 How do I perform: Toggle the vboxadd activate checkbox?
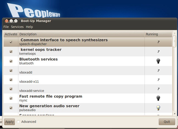tap(11, 71)
